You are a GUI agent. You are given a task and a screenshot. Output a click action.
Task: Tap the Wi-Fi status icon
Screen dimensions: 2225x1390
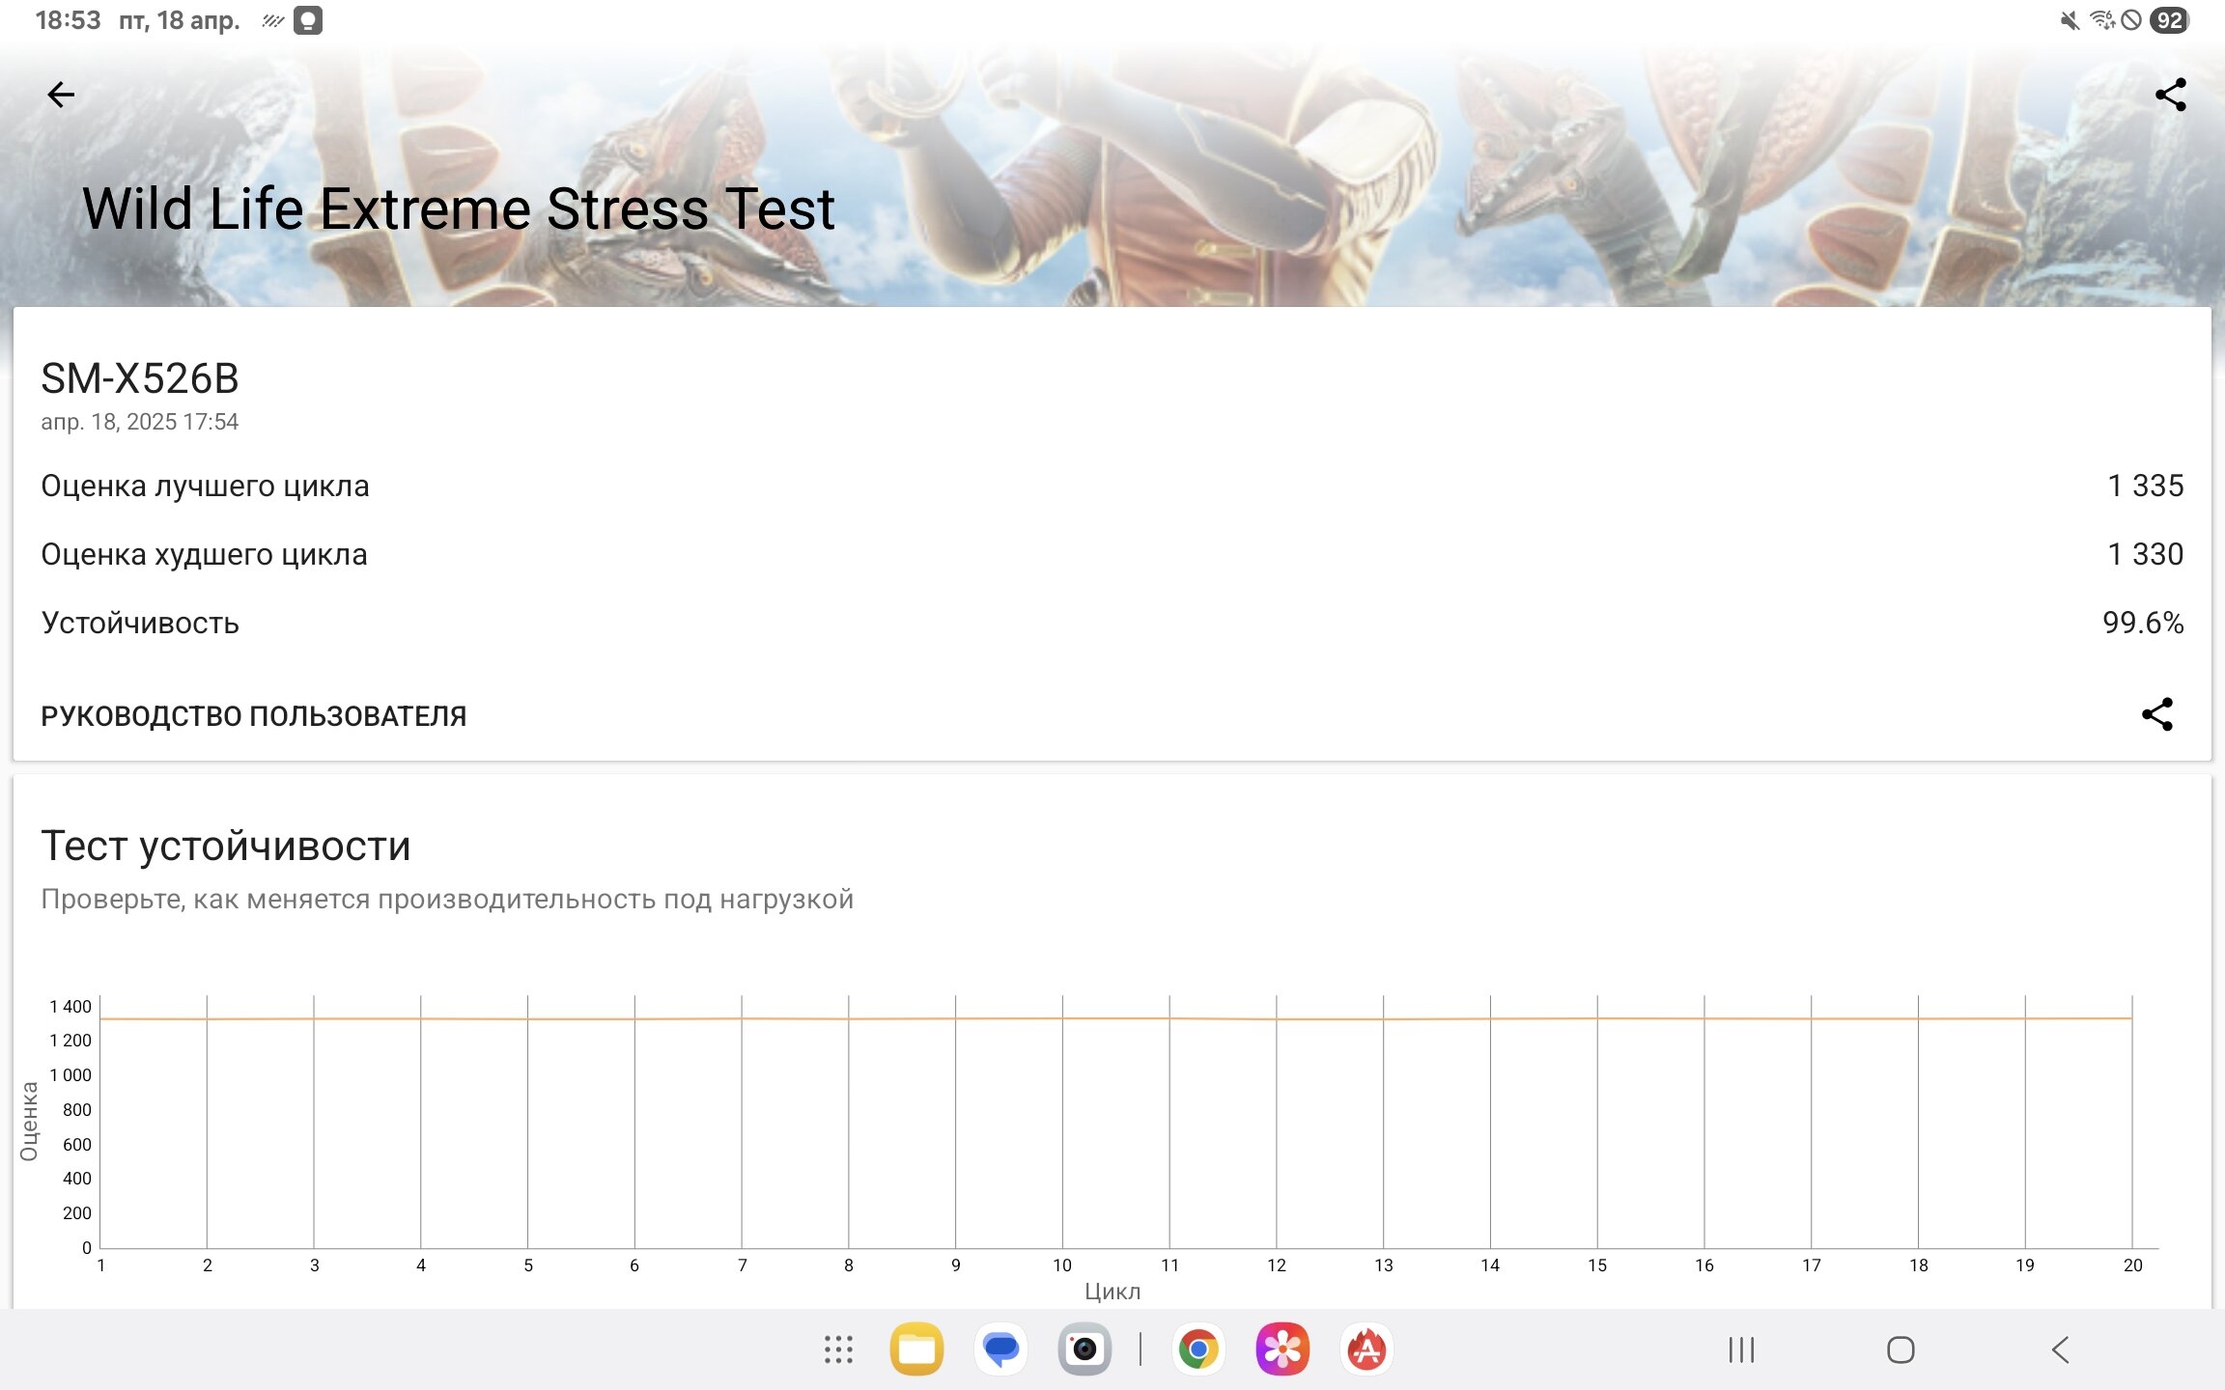coord(2101,20)
